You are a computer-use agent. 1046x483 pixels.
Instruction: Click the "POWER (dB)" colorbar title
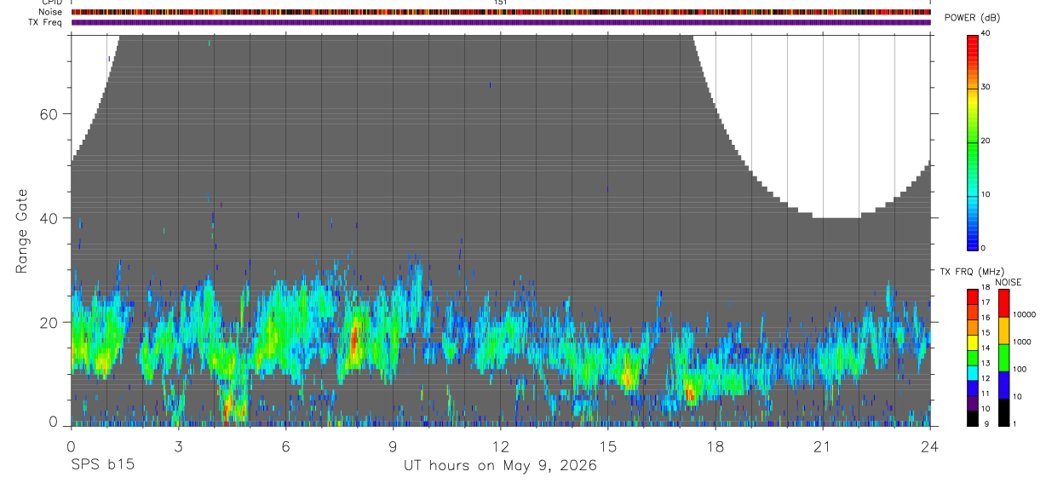(971, 19)
